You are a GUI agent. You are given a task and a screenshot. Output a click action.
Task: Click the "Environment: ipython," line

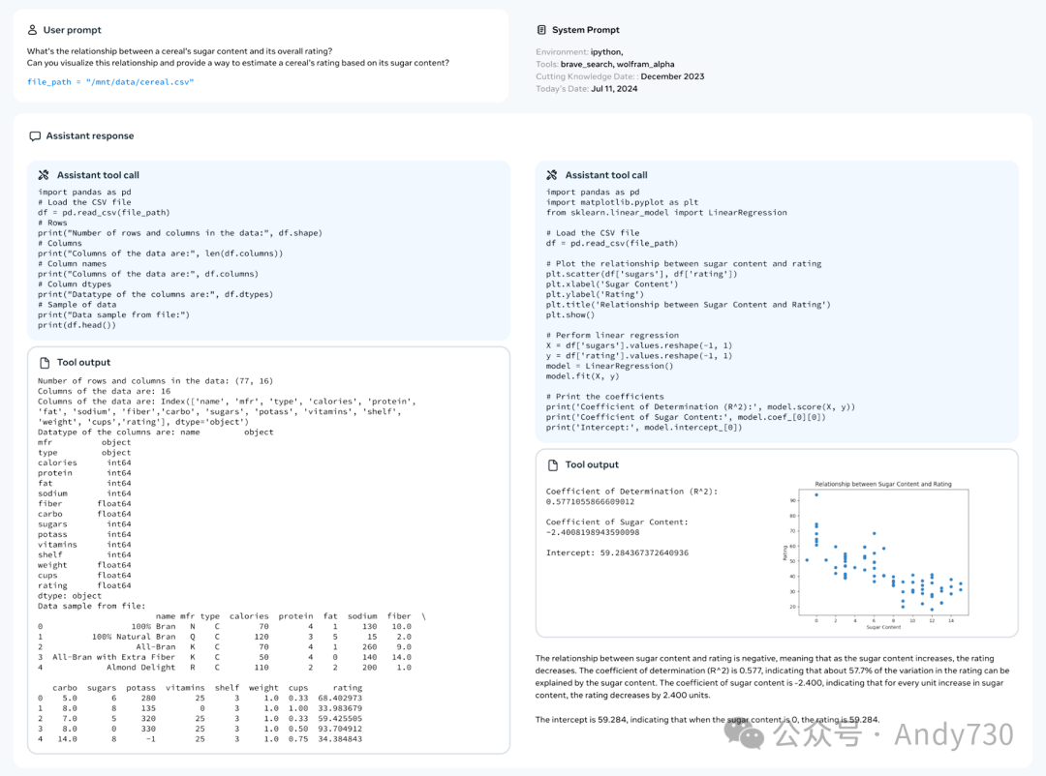coord(579,52)
